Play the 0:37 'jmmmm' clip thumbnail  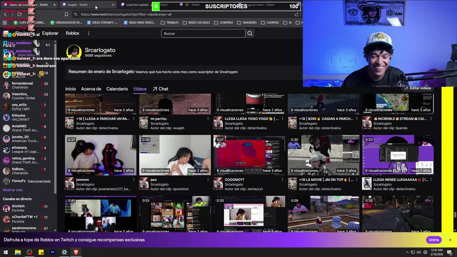tap(101, 155)
